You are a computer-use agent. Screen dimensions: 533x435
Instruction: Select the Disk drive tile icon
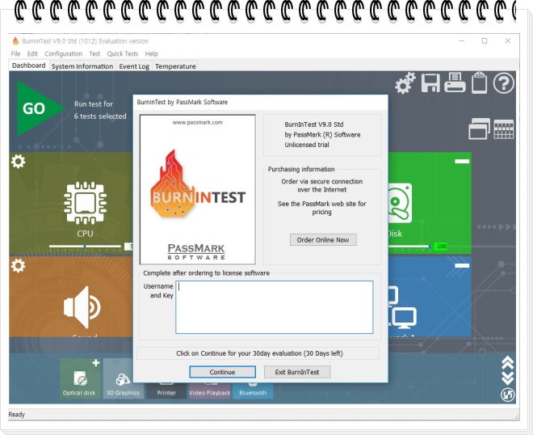(400, 203)
